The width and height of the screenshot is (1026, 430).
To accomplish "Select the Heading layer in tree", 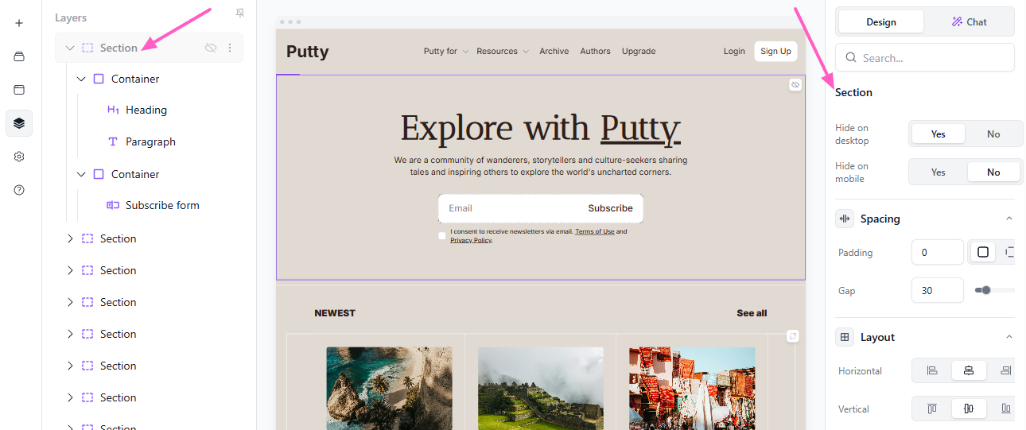I will [x=146, y=110].
